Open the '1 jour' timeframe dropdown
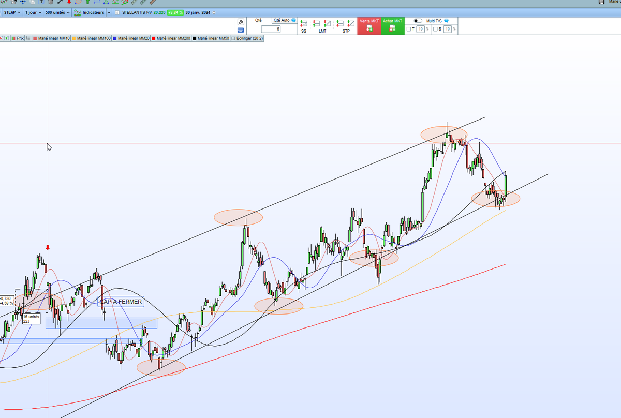 pyautogui.click(x=33, y=12)
